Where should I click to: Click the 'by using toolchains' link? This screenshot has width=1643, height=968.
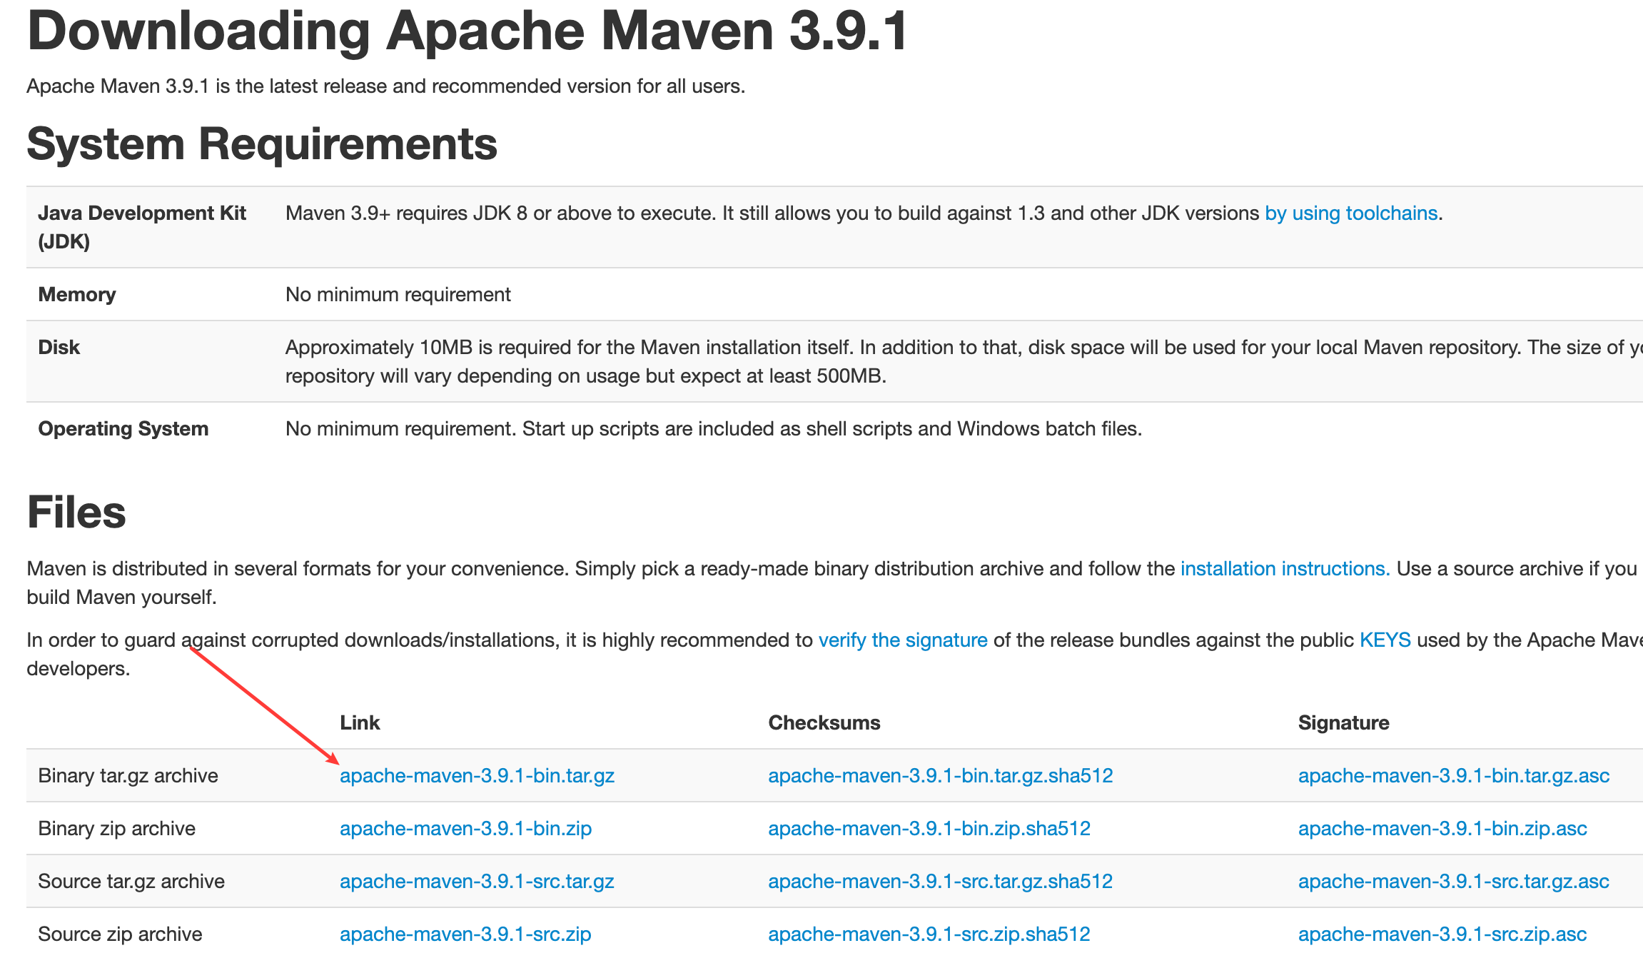pyautogui.click(x=1350, y=213)
